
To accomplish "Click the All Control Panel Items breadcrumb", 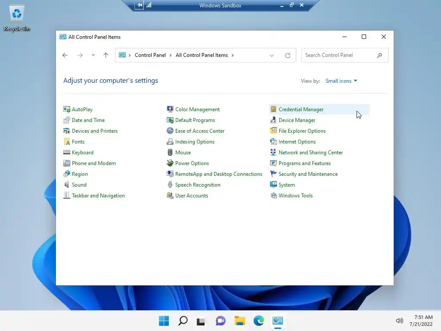I will click(x=202, y=55).
